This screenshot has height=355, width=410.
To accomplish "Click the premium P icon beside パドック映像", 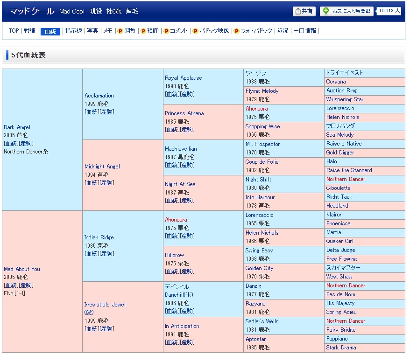I will click(x=196, y=31).
